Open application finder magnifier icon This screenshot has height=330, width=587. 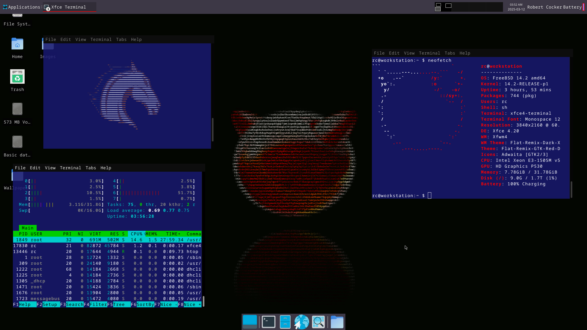coord(318,322)
